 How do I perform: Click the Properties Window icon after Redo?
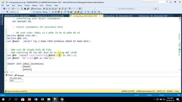coord(80,9)
